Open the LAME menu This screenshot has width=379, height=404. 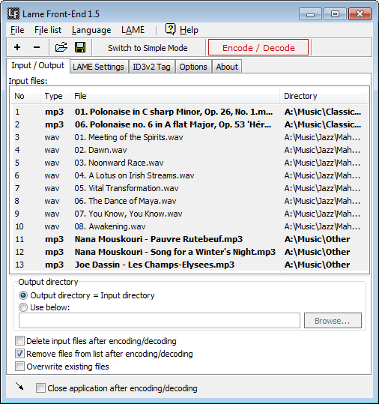click(x=133, y=30)
